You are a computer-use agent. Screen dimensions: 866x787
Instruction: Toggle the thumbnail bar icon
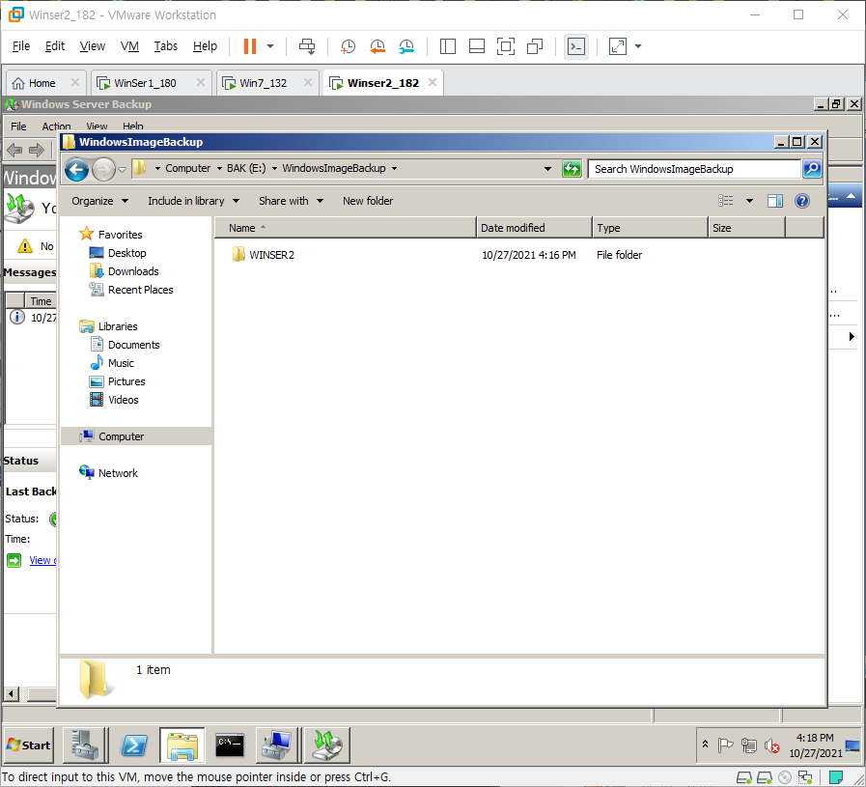click(477, 46)
